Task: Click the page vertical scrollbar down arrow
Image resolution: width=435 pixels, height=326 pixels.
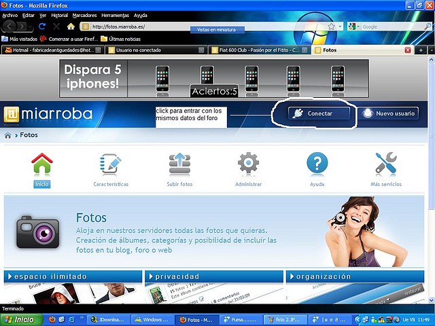Action: (432, 300)
